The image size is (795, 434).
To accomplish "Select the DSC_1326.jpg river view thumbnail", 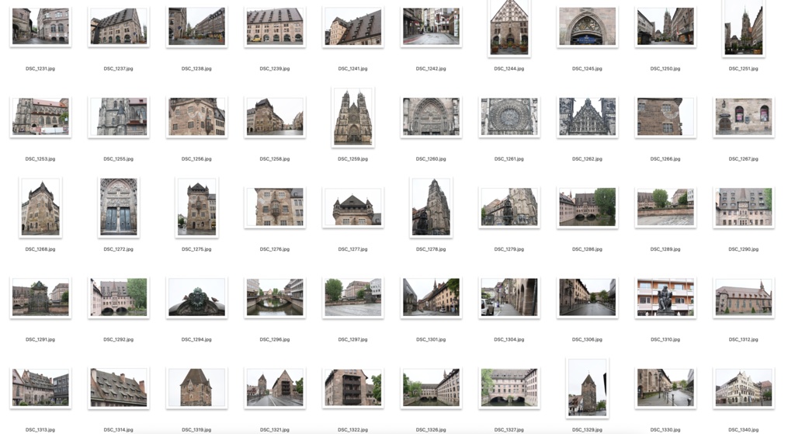I will 431,388.
